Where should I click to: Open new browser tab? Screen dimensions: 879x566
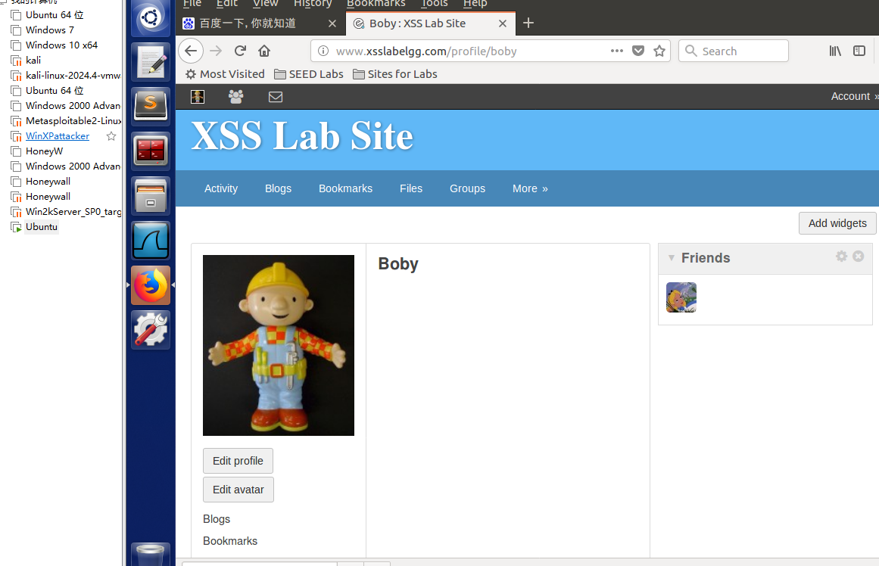tap(528, 23)
